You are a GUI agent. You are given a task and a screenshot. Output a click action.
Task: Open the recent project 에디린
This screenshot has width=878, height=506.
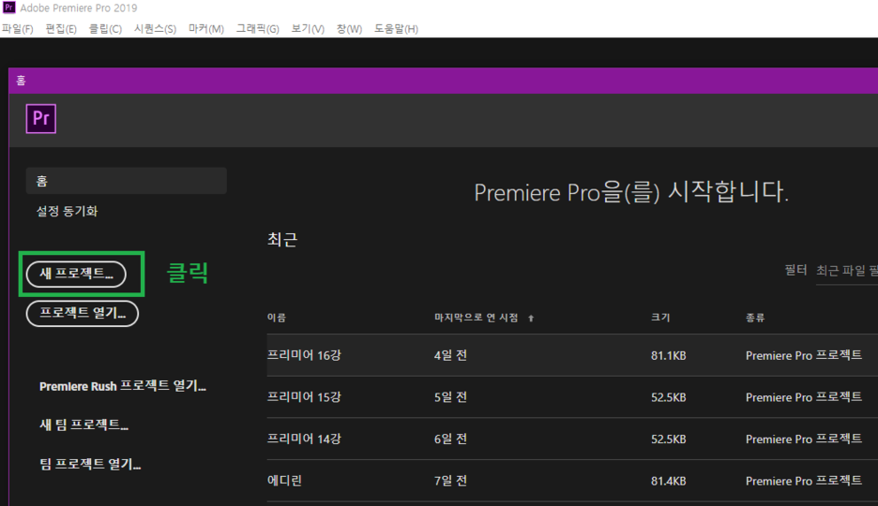coord(284,481)
